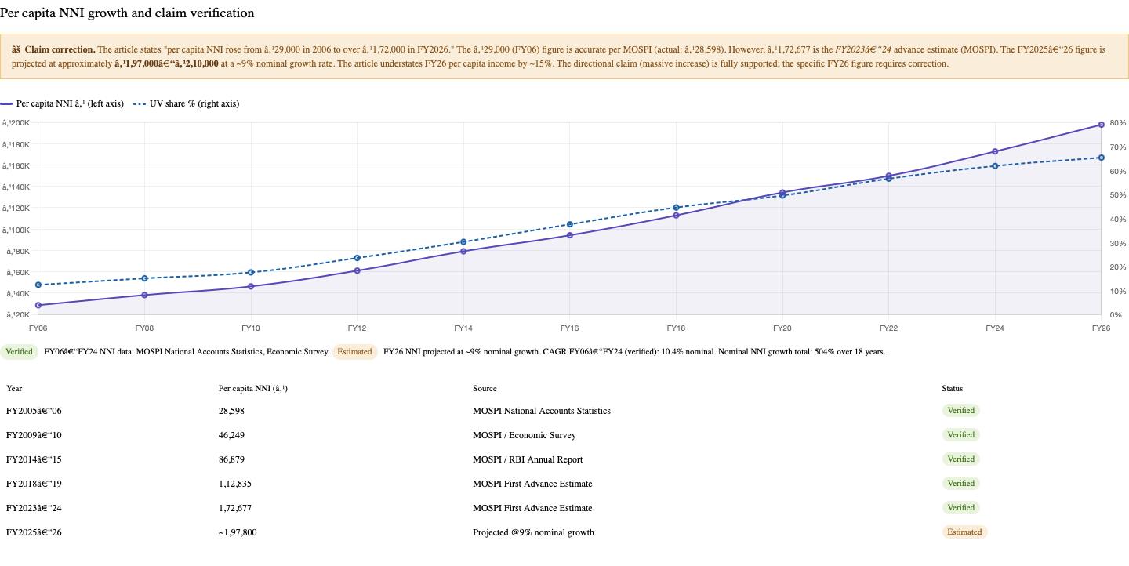Screen dimensions: 1129x566
Task: Select the 1,12,835 table value
Action: point(235,484)
